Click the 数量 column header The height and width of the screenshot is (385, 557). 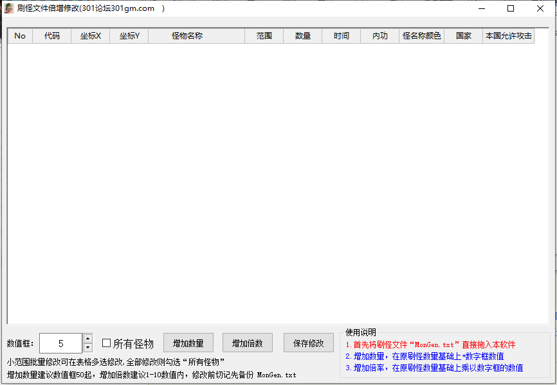(x=303, y=36)
